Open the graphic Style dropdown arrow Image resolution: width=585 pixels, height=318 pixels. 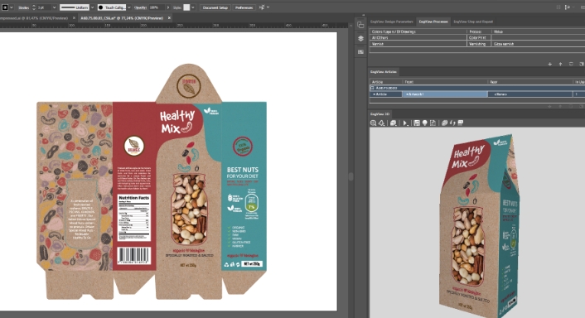pyautogui.click(x=193, y=7)
